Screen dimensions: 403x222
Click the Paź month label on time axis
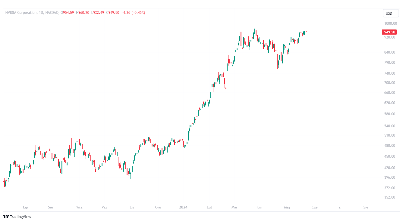coord(104,207)
